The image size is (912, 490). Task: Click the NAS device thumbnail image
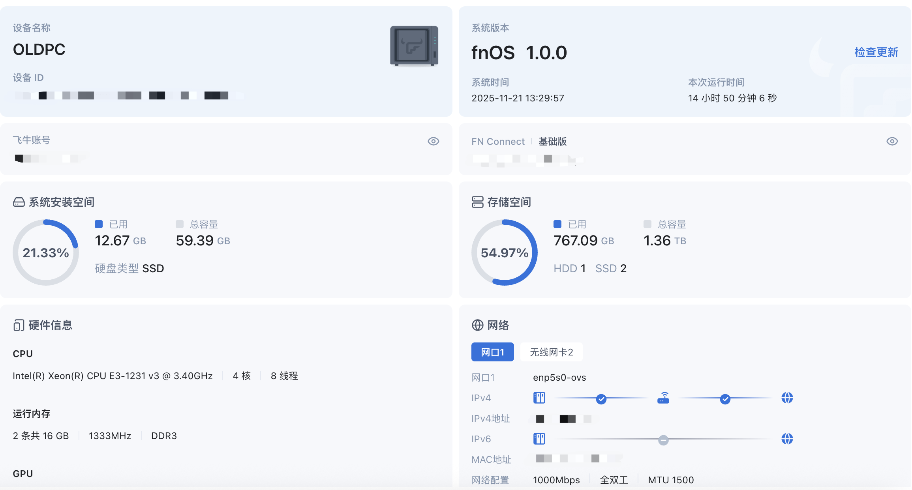click(x=414, y=46)
